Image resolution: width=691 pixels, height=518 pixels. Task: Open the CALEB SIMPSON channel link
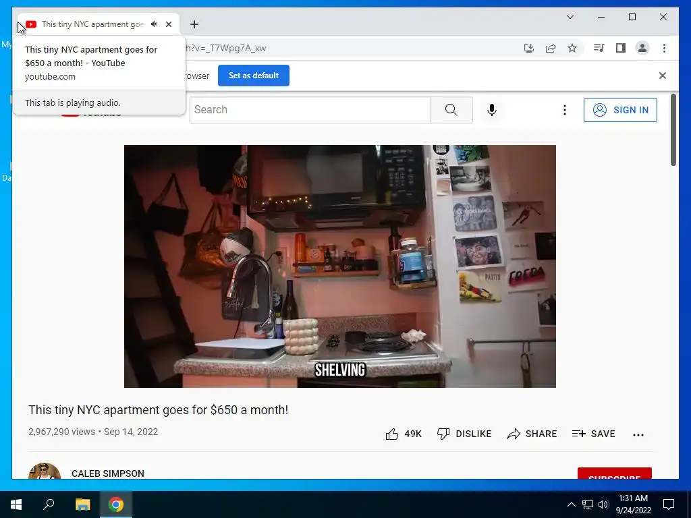coord(108,473)
